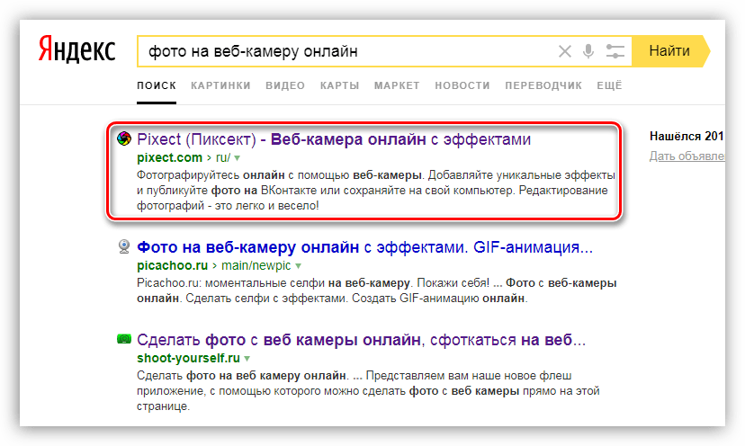Activate voice search microphone icon
This screenshot has height=446, width=745.
(589, 51)
